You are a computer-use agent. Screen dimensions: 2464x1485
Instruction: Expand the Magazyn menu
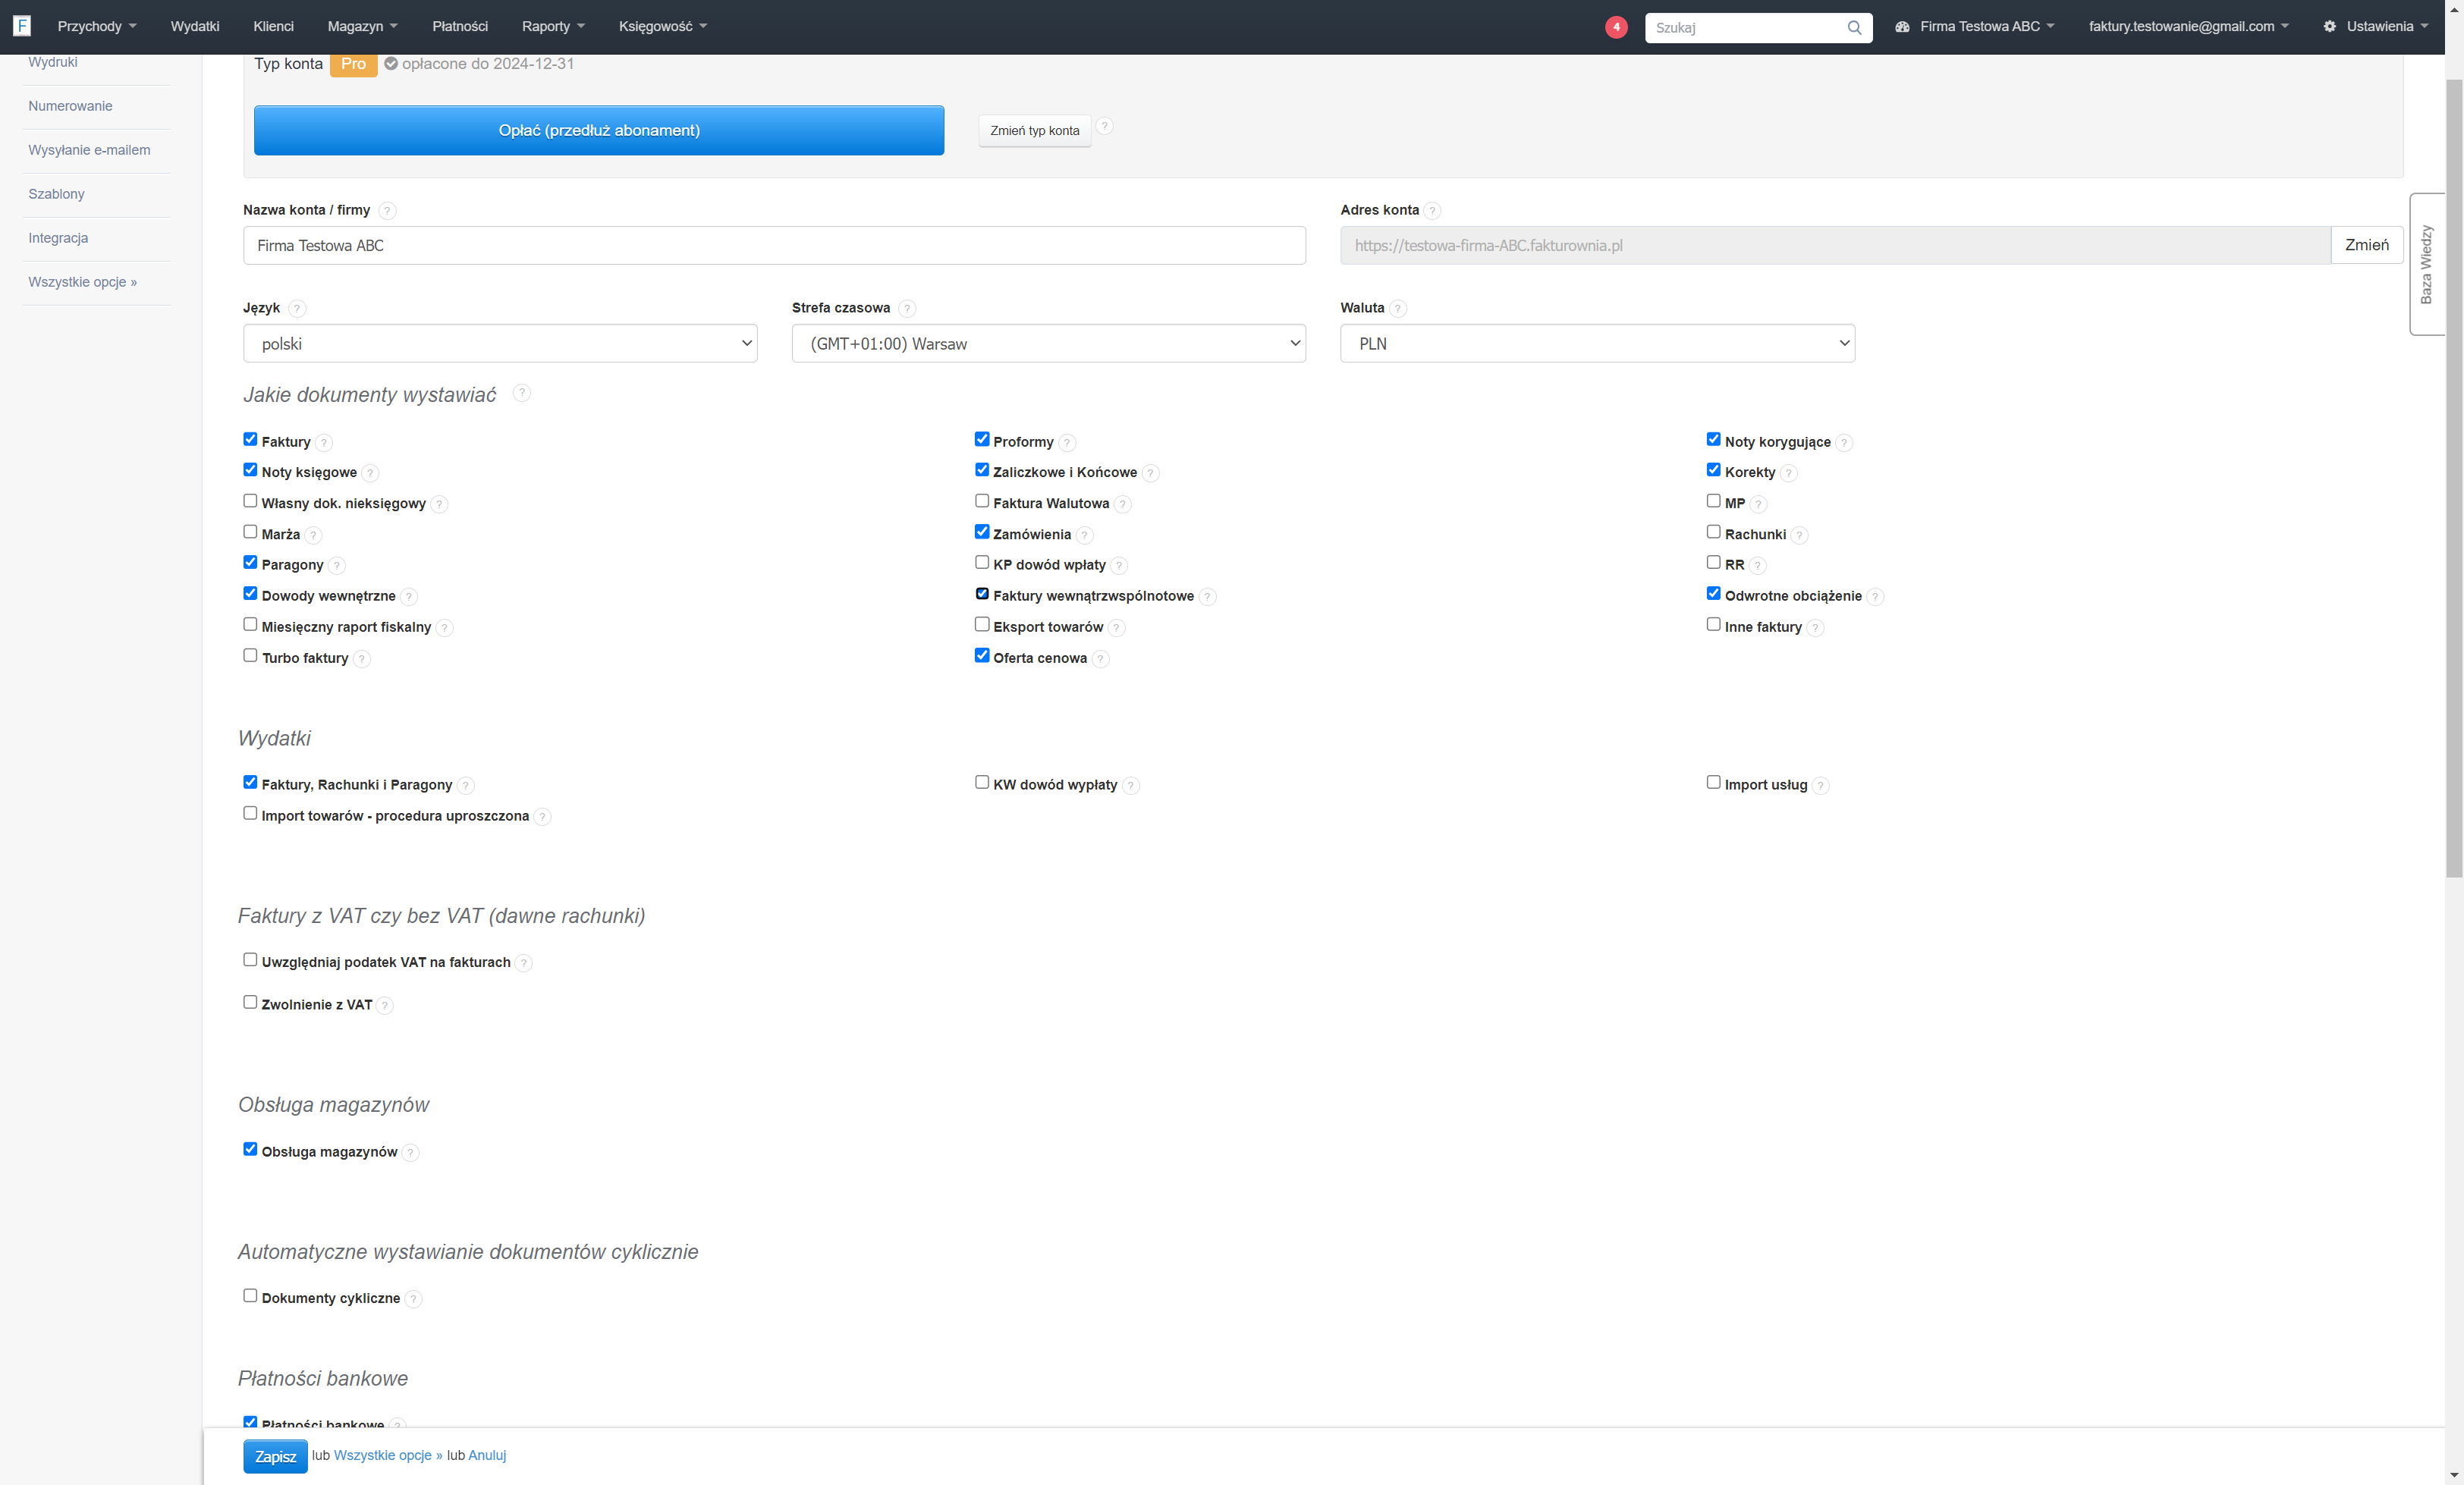[x=362, y=27]
